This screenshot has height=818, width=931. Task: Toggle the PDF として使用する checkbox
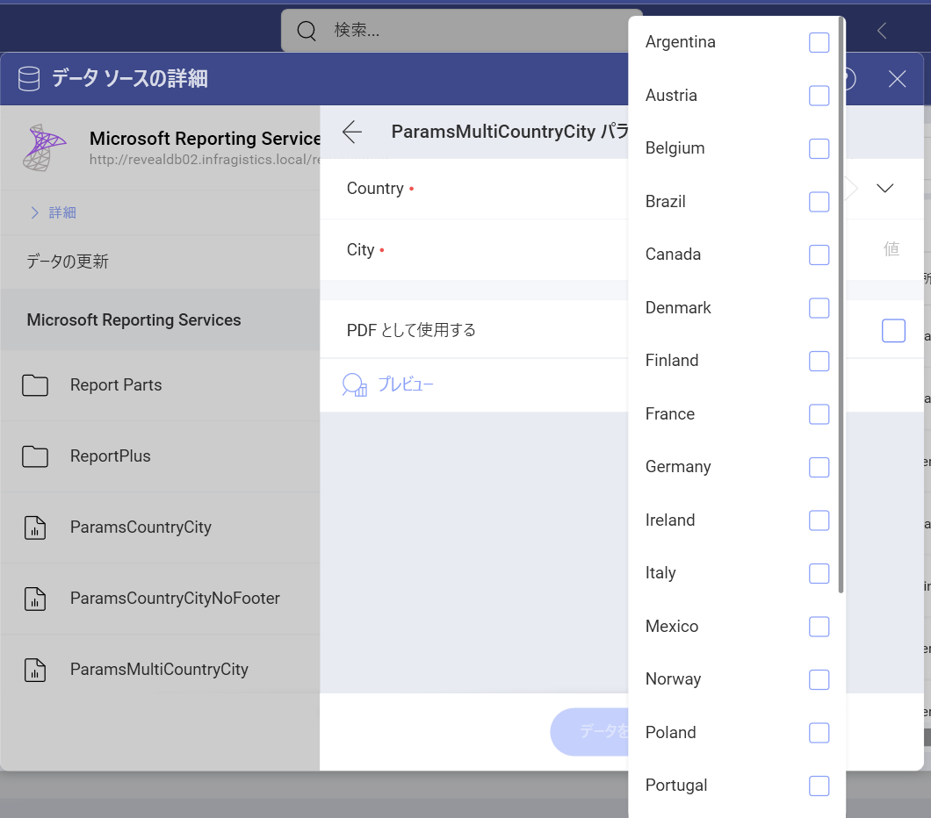pyautogui.click(x=893, y=330)
